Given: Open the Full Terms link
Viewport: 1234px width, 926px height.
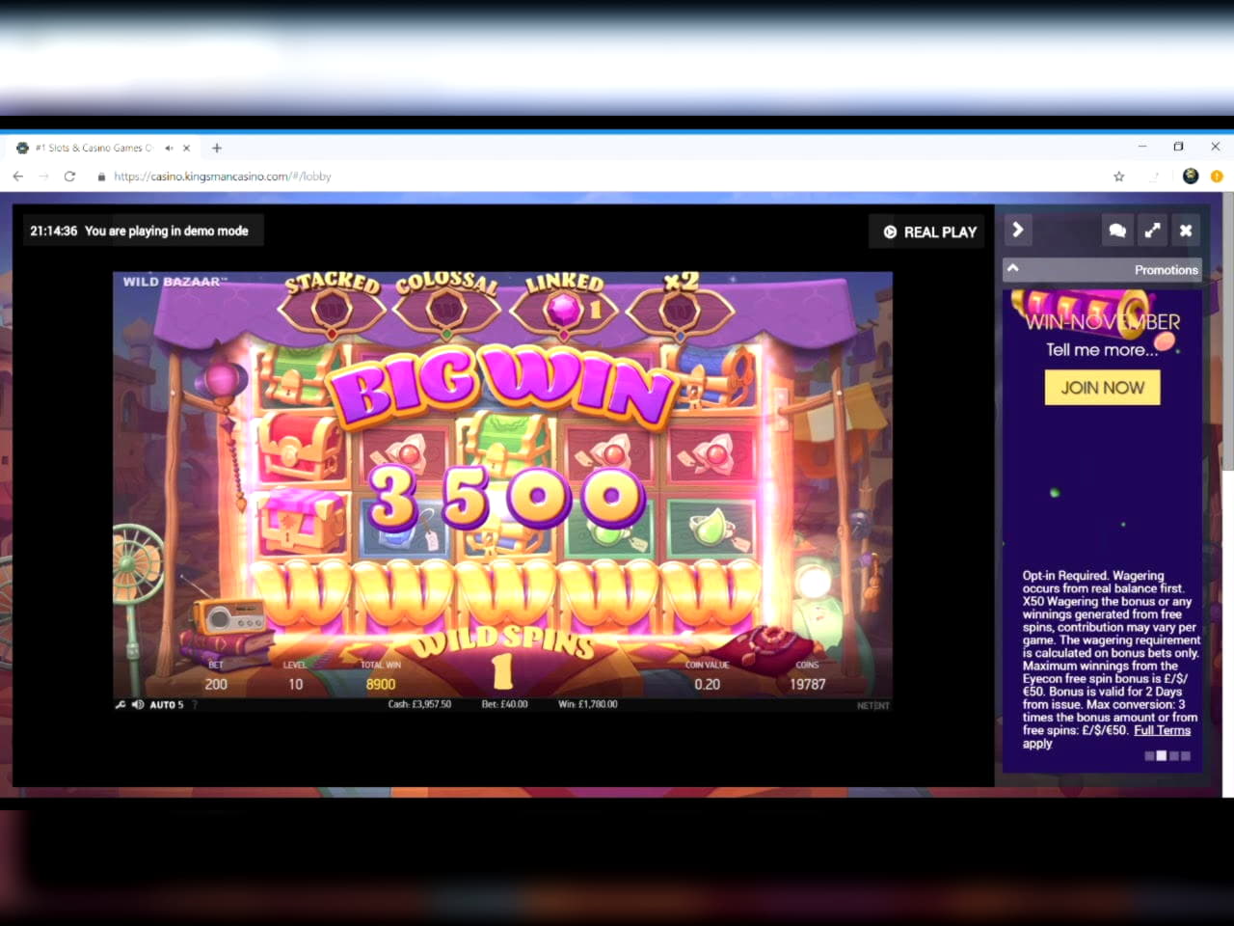Looking at the screenshot, I should [x=1162, y=730].
